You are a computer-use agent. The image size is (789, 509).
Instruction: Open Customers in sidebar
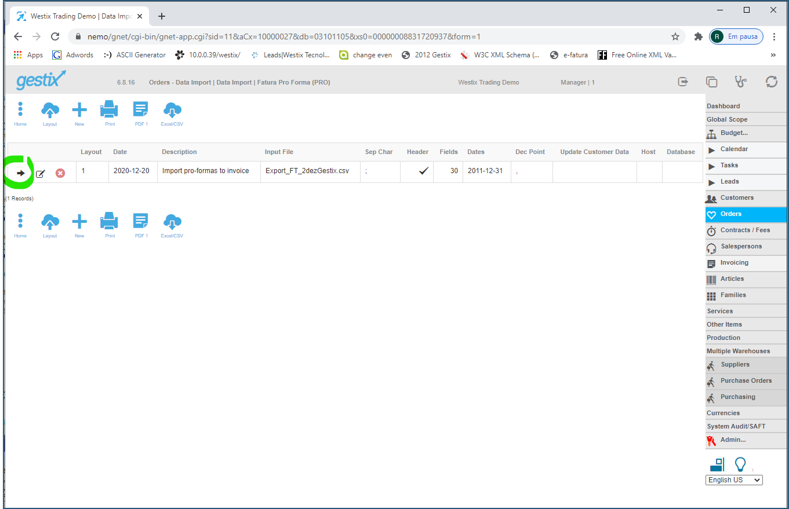pyautogui.click(x=746, y=198)
